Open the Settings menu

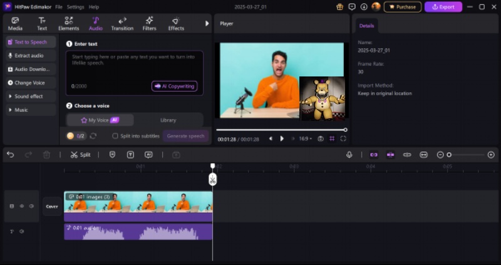(75, 7)
